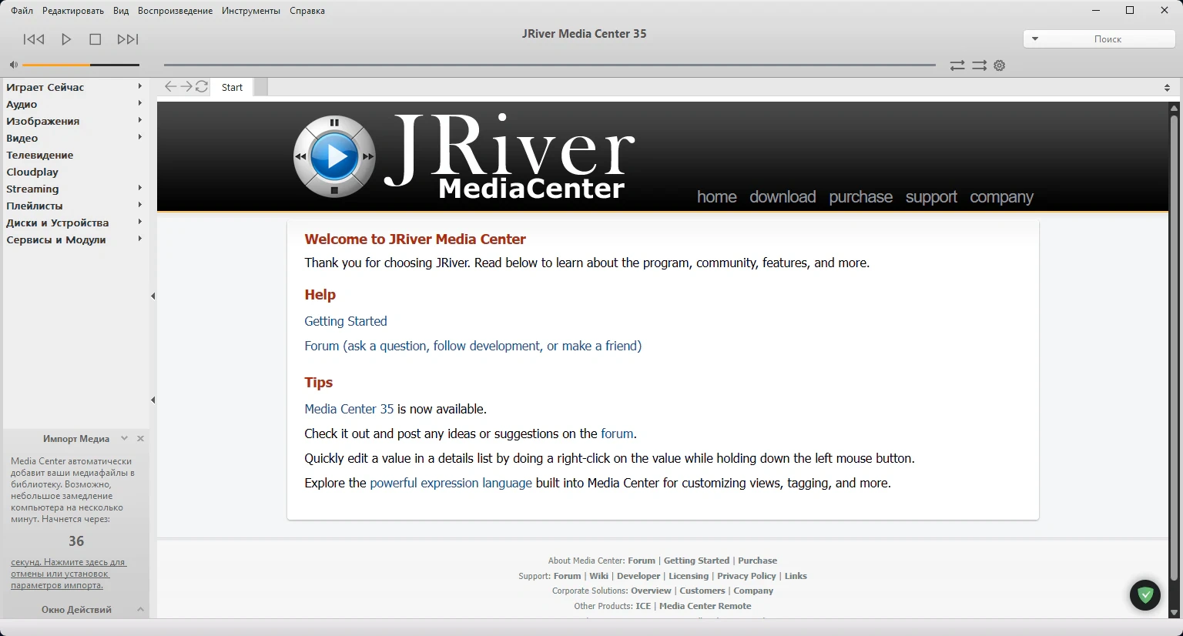Open the Media Center Remote footer link
This screenshot has width=1183, height=636.
(x=705, y=606)
